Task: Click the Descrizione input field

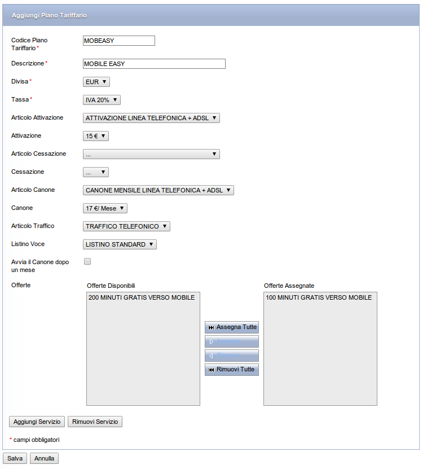Action: tap(154, 64)
